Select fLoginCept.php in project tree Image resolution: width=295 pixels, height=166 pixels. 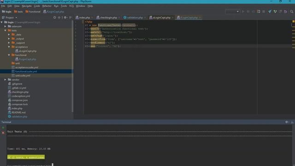point(26,59)
